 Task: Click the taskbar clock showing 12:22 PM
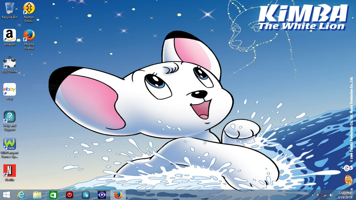[345, 195]
